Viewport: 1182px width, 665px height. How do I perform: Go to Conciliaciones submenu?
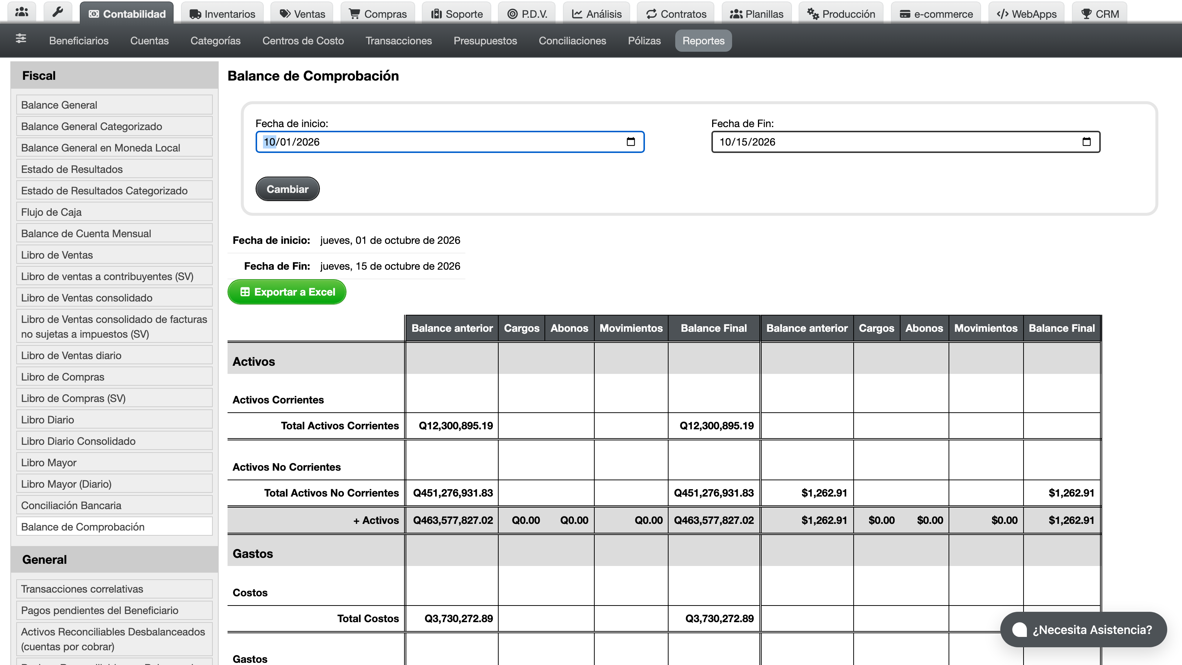(x=572, y=40)
